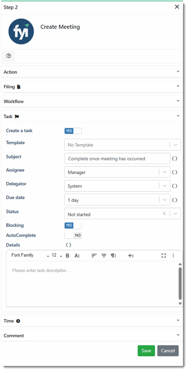This screenshot has height=371, width=188.
Task: Click the flag icon beside Task
Action: [17, 117]
